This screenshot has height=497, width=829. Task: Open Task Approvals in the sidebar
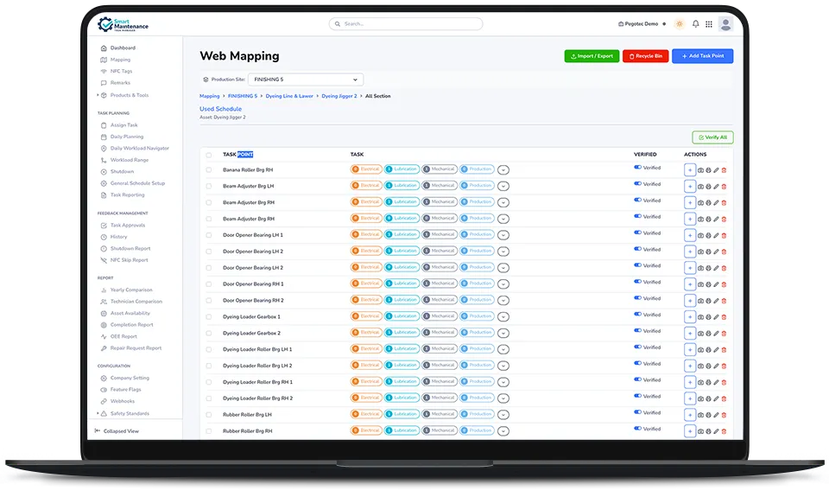(128, 225)
